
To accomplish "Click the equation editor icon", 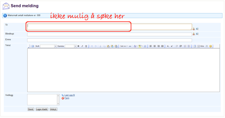I will click(x=207, y=46).
